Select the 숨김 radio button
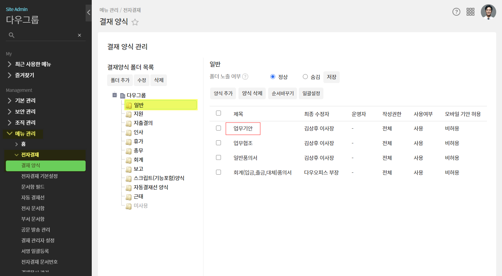 click(305, 77)
